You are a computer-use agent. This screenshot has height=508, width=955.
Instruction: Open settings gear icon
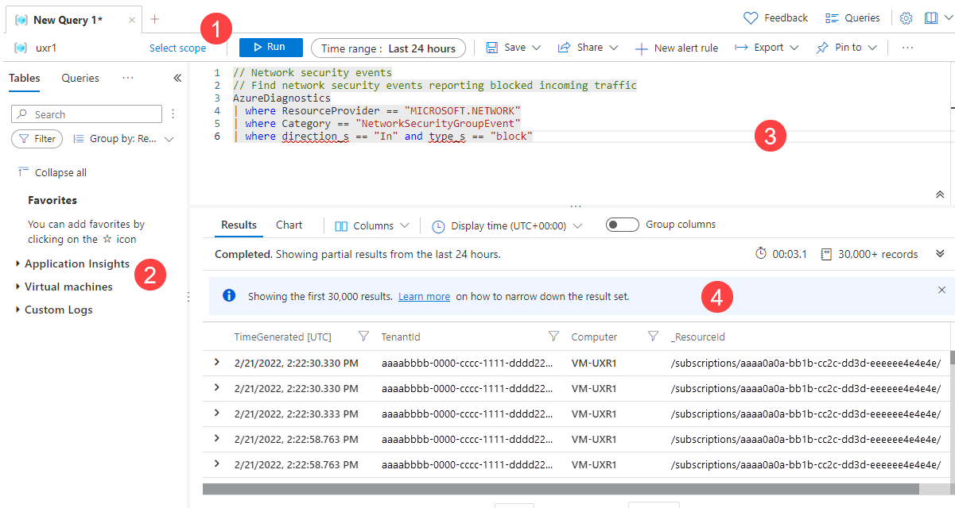(x=906, y=18)
